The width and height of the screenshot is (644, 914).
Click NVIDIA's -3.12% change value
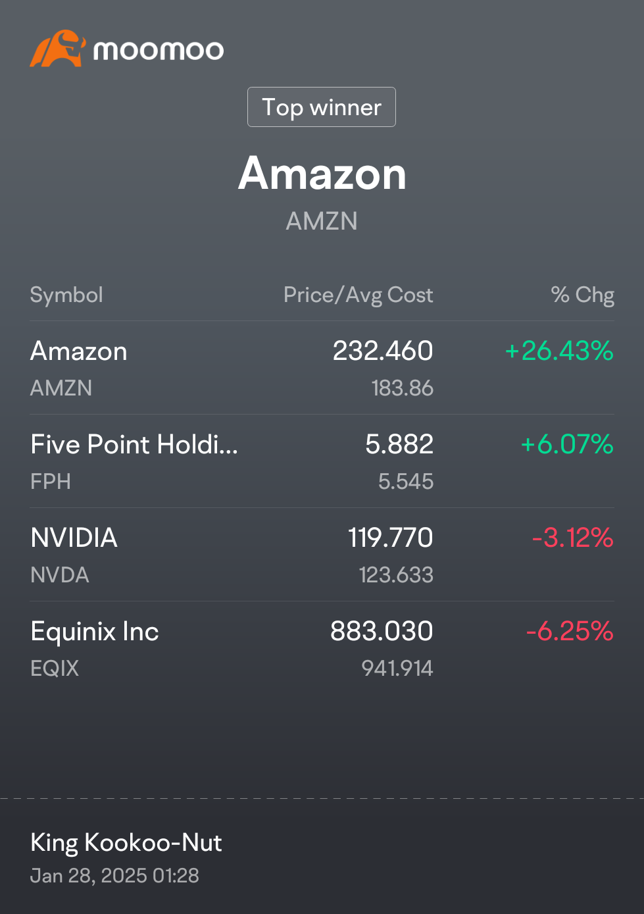click(x=573, y=538)
